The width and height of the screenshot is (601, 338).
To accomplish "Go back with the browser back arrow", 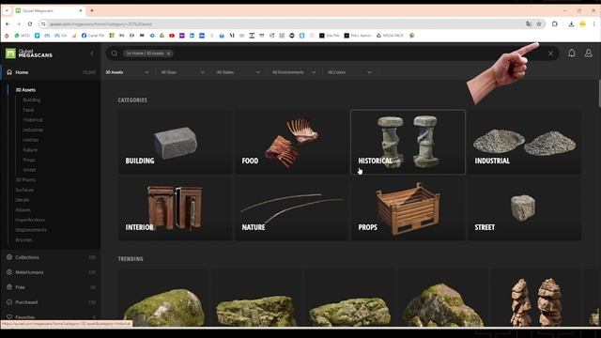I will tap(8, 23).
